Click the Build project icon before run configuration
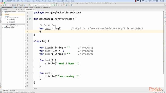 pyautogui.click(x=30, y=5)
